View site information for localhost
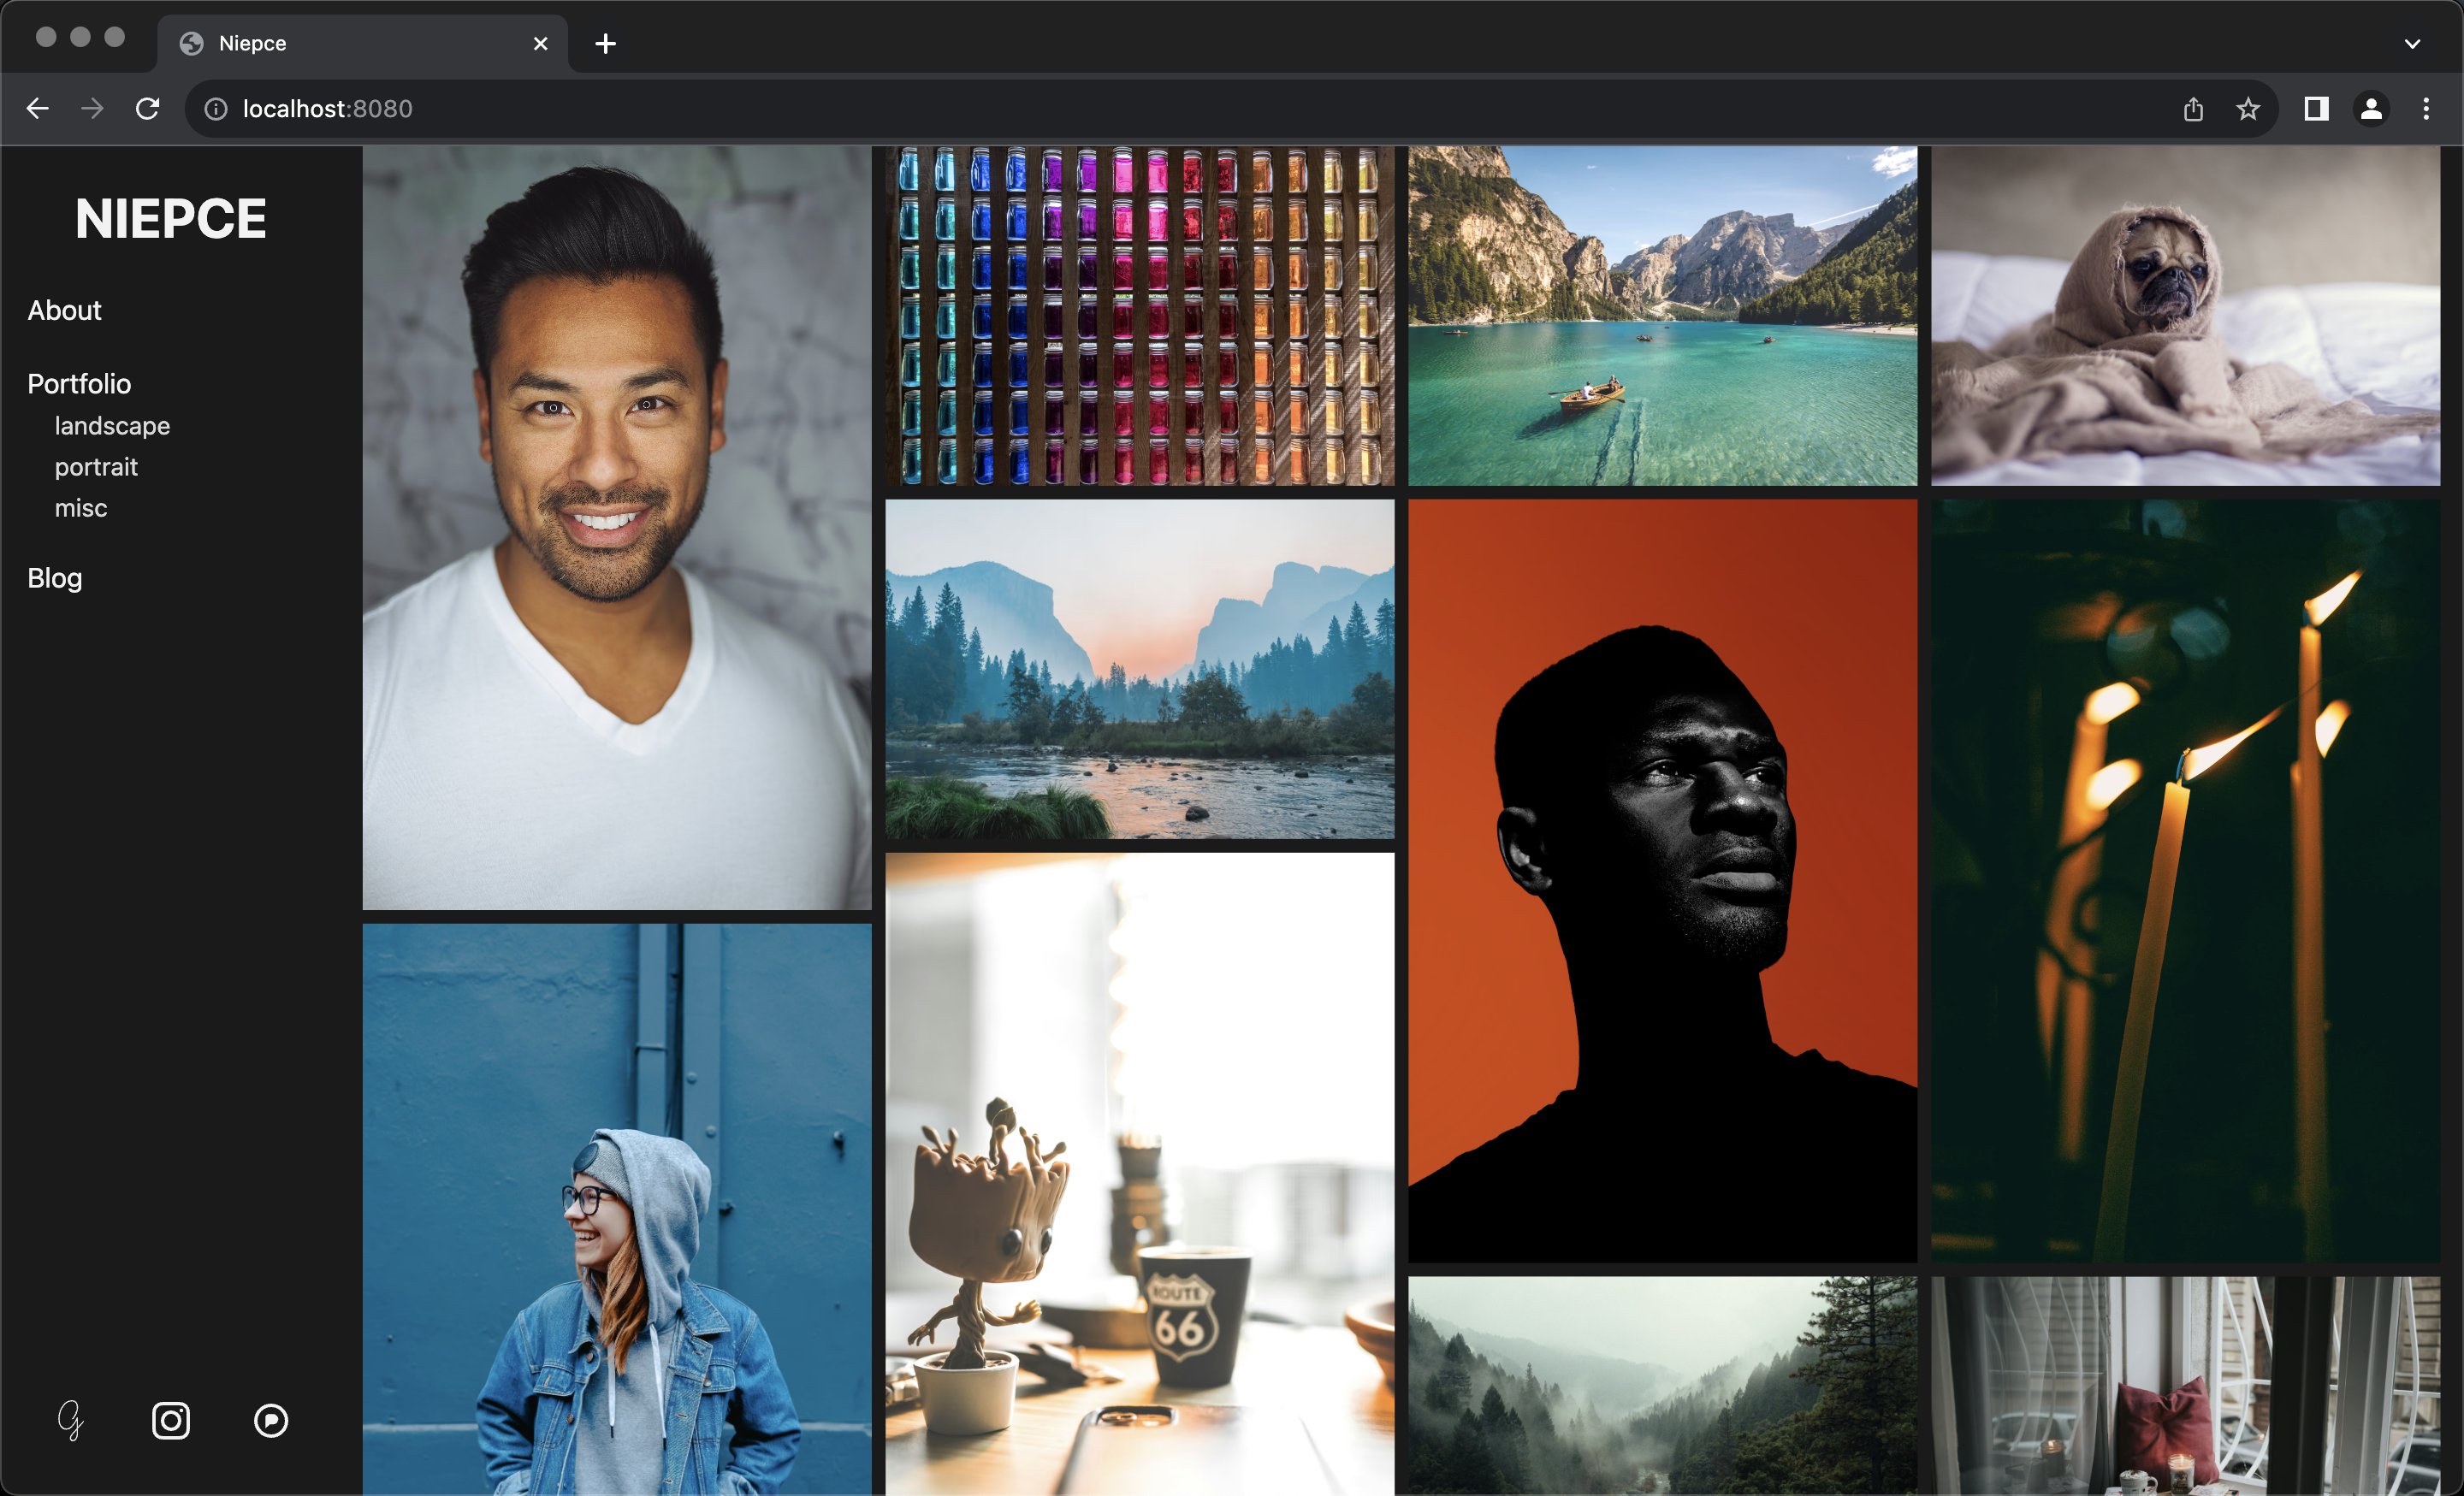 (216, 109)
